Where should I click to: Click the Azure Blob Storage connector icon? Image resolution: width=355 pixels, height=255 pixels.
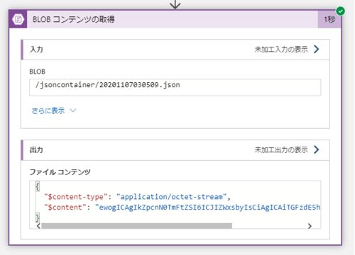[x=18, y=19]
